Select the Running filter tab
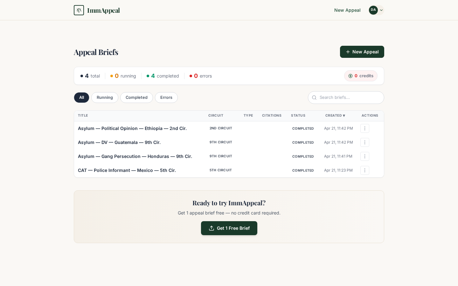 (105, 98)
